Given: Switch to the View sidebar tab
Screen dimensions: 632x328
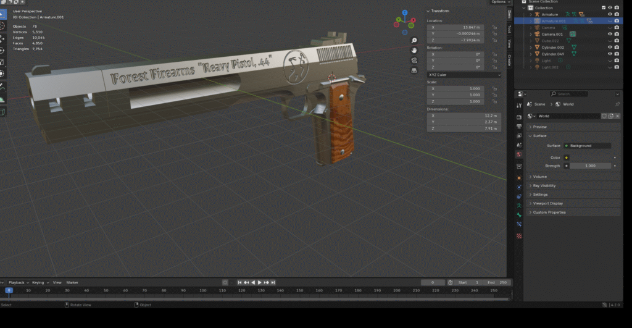Looking at the screenshot, I should 509,43.
